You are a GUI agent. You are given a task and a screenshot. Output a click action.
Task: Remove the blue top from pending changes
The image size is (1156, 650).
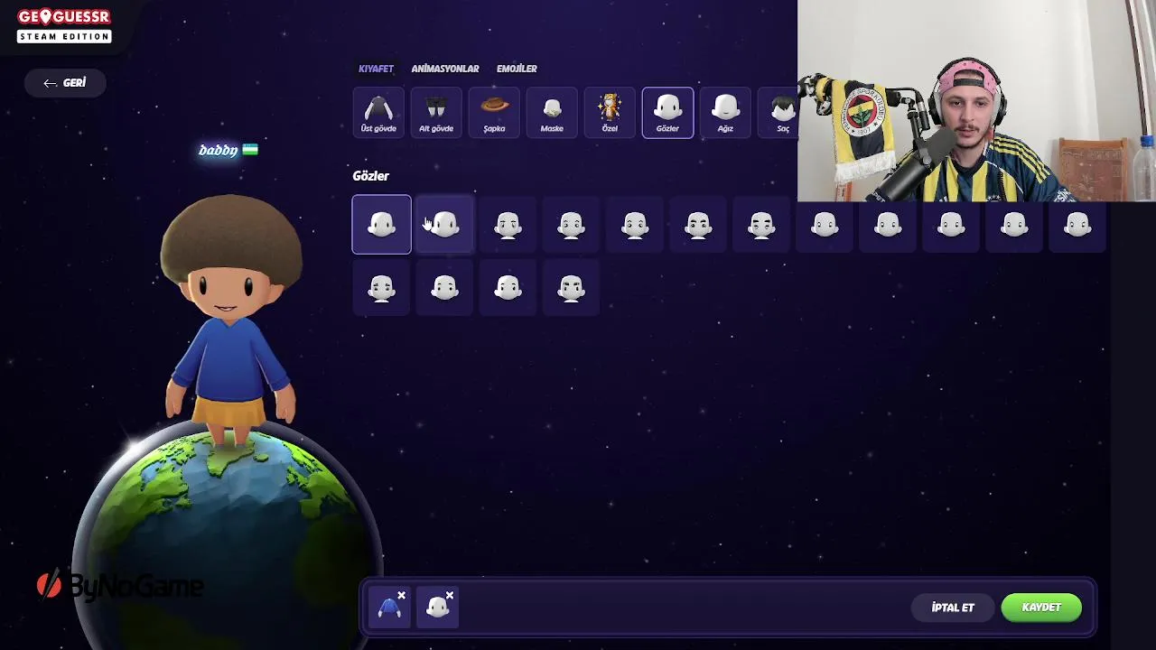401,596
